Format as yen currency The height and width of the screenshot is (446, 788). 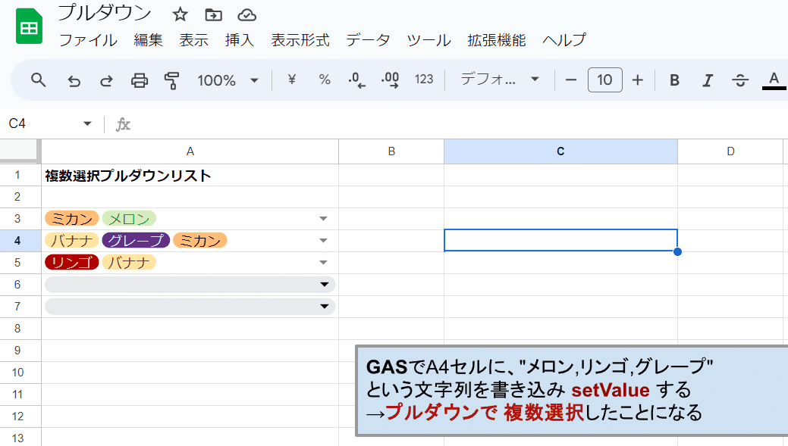pyautogui.click(x=291, y=80)
